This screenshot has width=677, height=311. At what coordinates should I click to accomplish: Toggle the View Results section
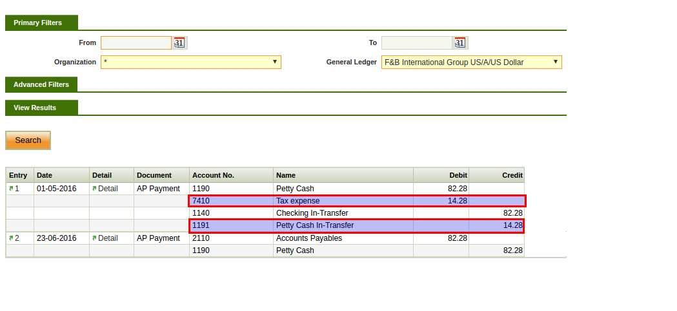tap(35, 108)
